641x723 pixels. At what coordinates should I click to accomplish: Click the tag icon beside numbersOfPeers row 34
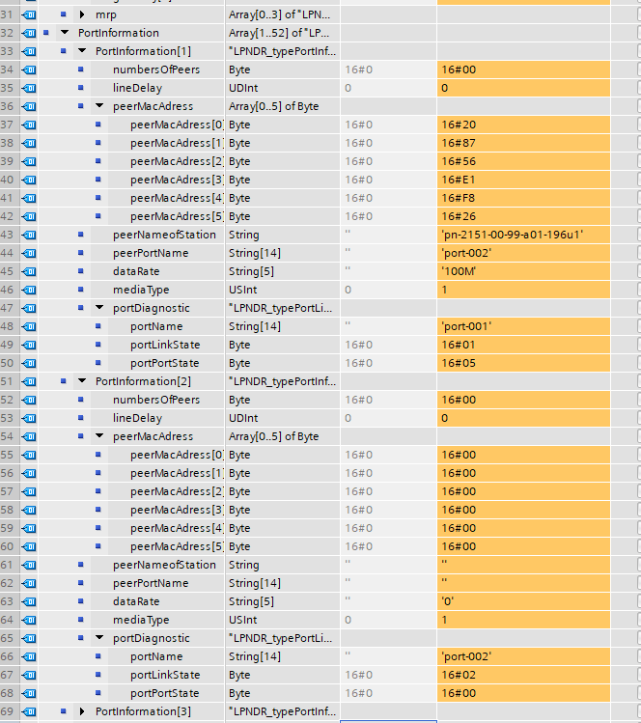point(28,70)
